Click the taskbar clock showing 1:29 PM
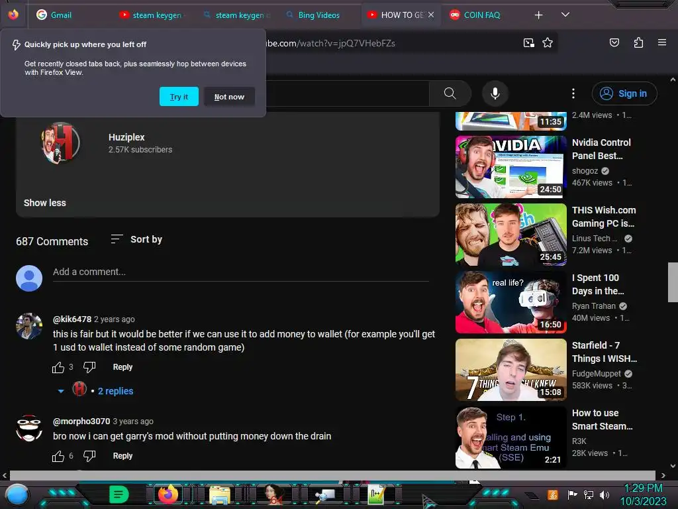678x509 pixels. point(643,494)
